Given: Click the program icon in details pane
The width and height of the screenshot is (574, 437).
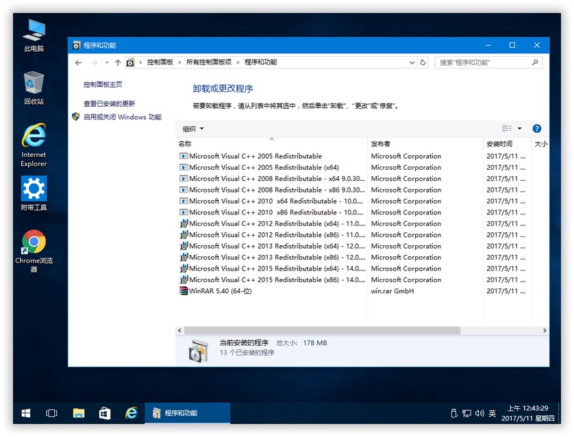Looking at the screenshot, I should pos(198,351).
